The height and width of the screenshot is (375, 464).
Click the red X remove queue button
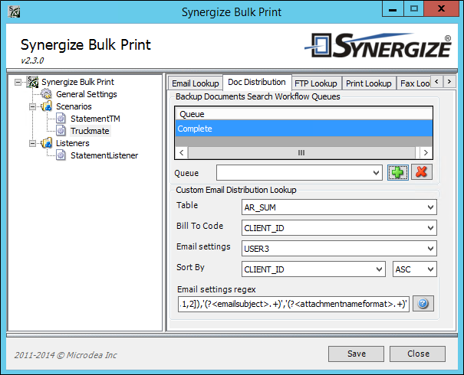(422, 172)
